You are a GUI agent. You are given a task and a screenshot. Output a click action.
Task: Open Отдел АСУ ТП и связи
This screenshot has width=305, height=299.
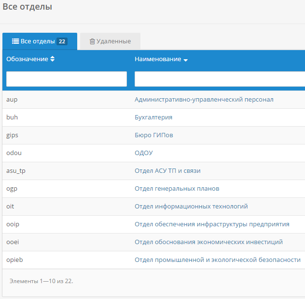pos(167,171)
